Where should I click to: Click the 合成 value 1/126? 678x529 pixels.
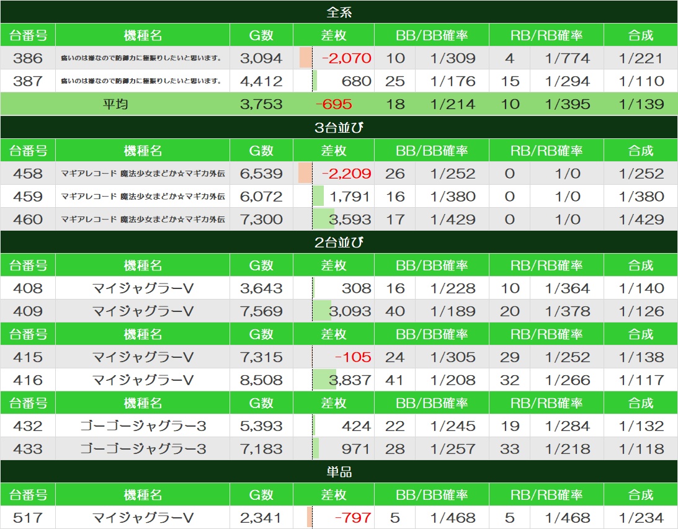point(641,311)
